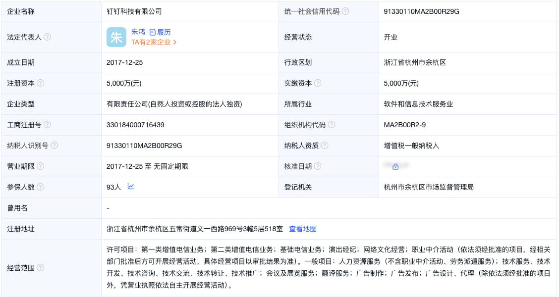The height and width of the screenshot is (297, 559).
Task: Open 查看地图 link
Action: pos(303,229)
